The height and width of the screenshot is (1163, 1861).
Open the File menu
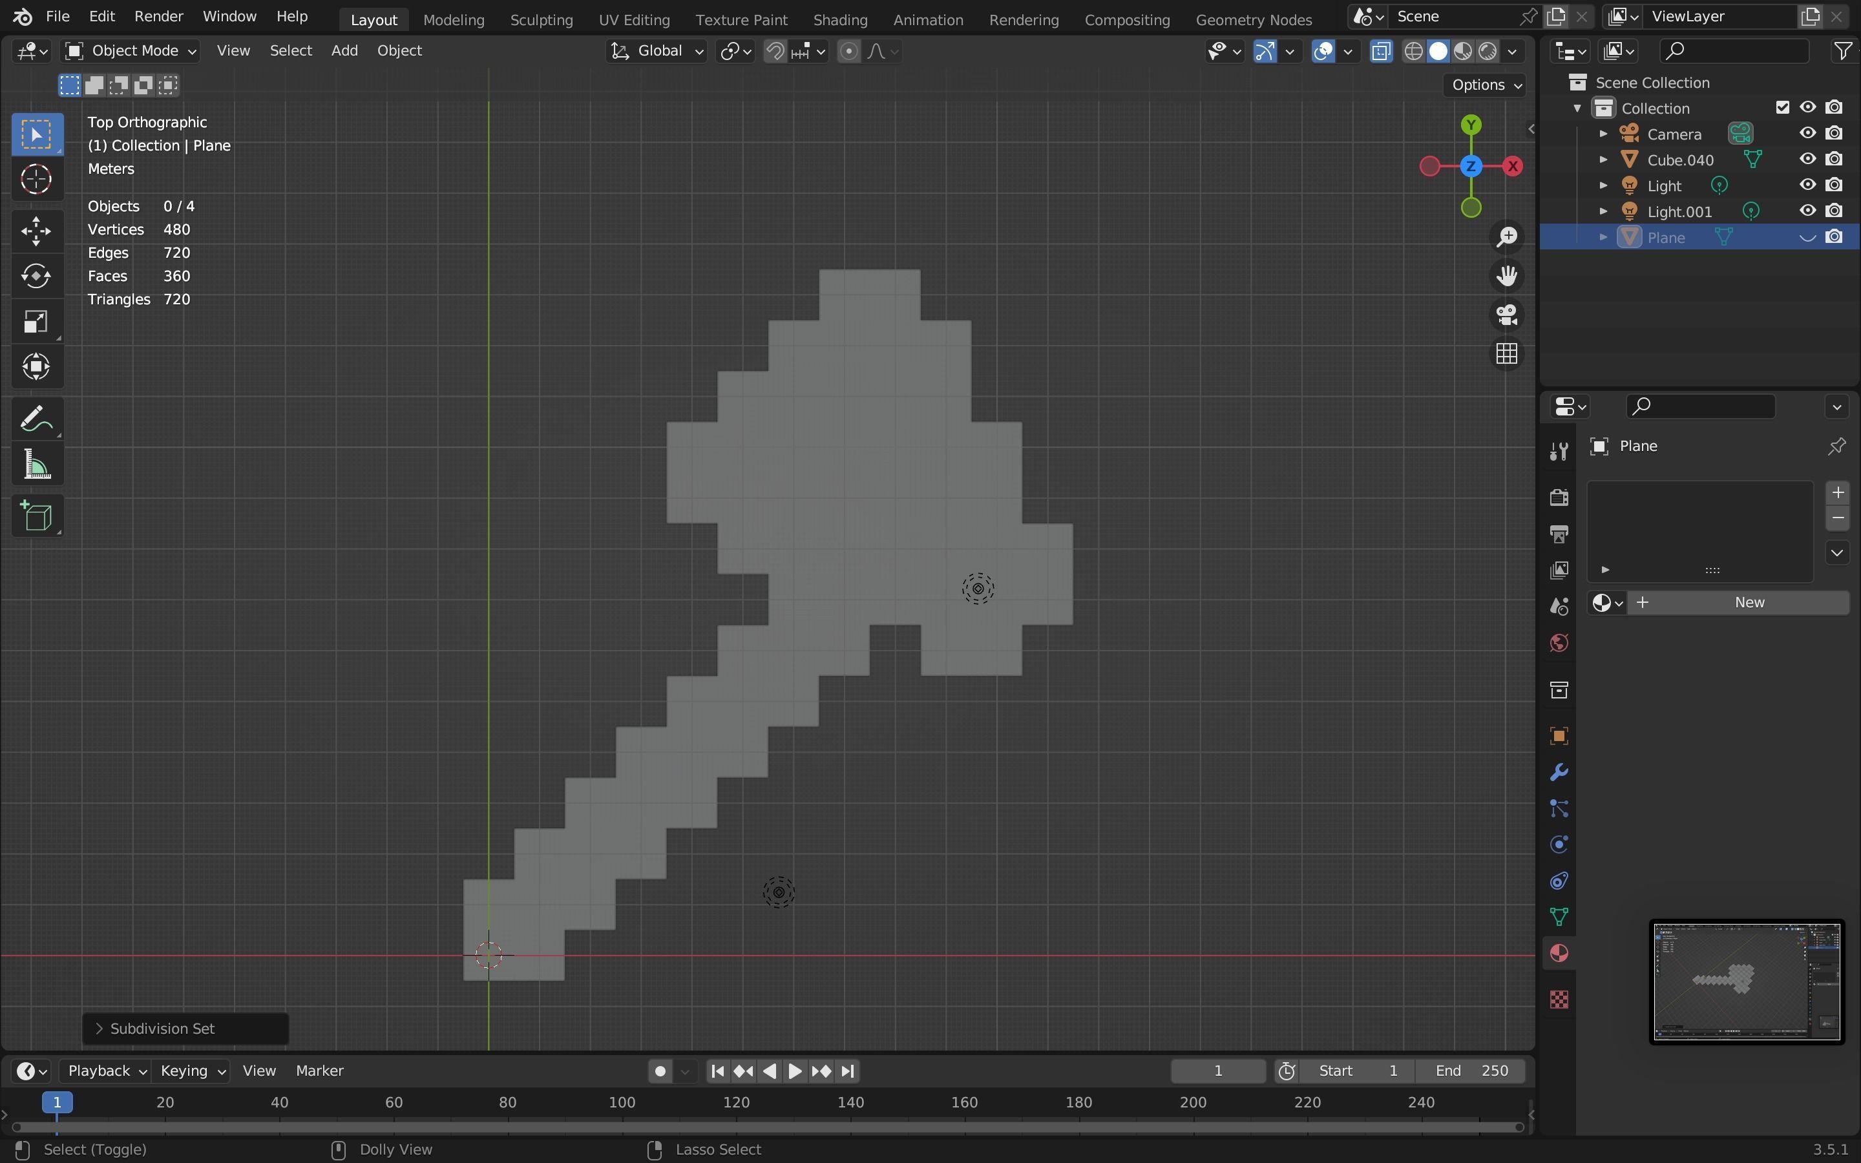pos(58,16)
